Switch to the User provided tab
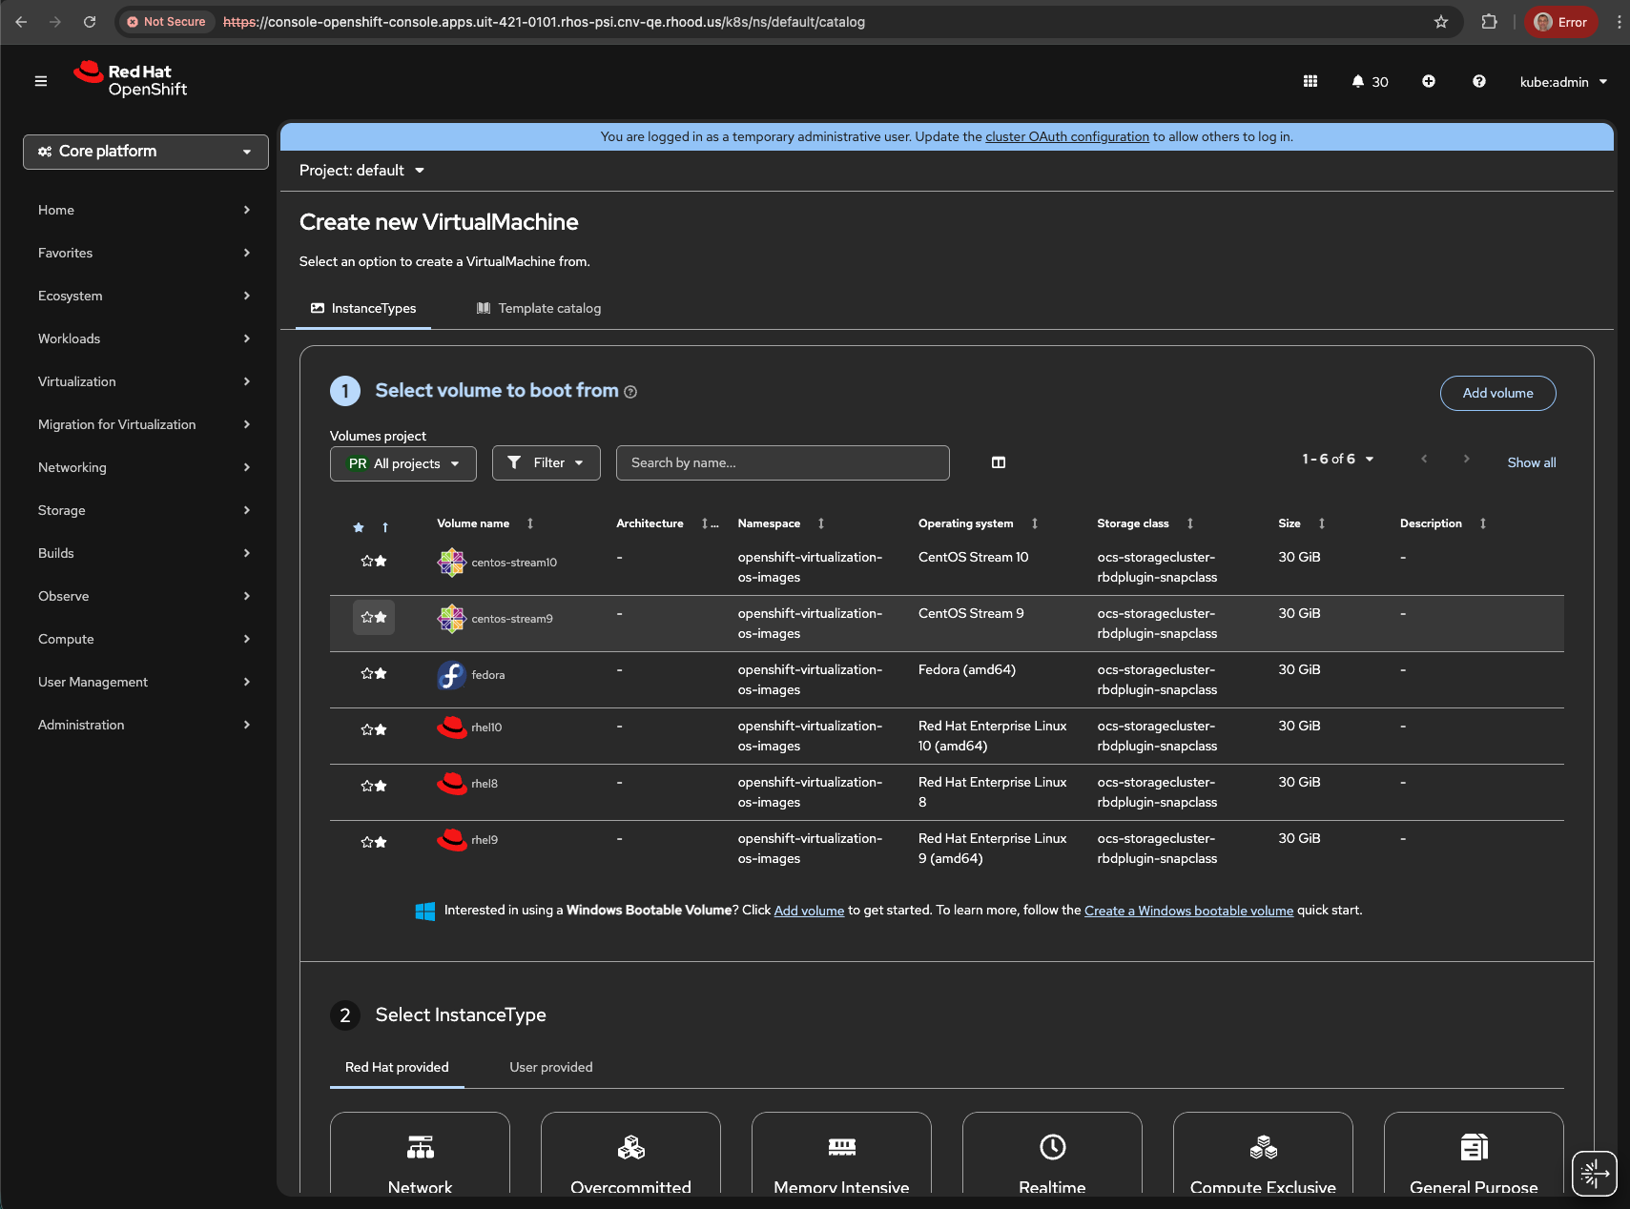 click(x=551, y=1068)
